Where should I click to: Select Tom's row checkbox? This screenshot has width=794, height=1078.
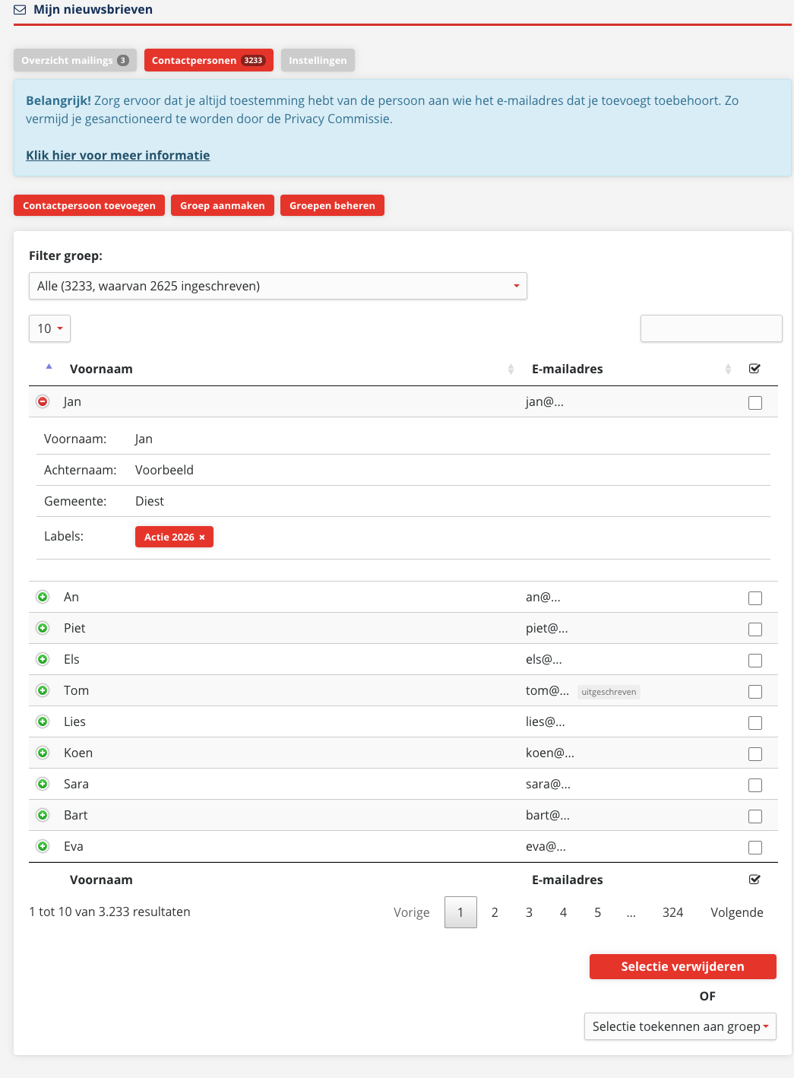tap(755, 692)
